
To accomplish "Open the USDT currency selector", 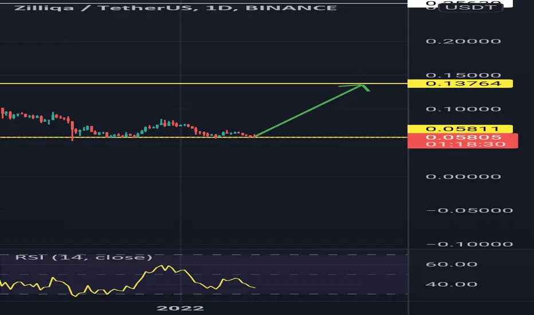I will (x=471, y=7).
